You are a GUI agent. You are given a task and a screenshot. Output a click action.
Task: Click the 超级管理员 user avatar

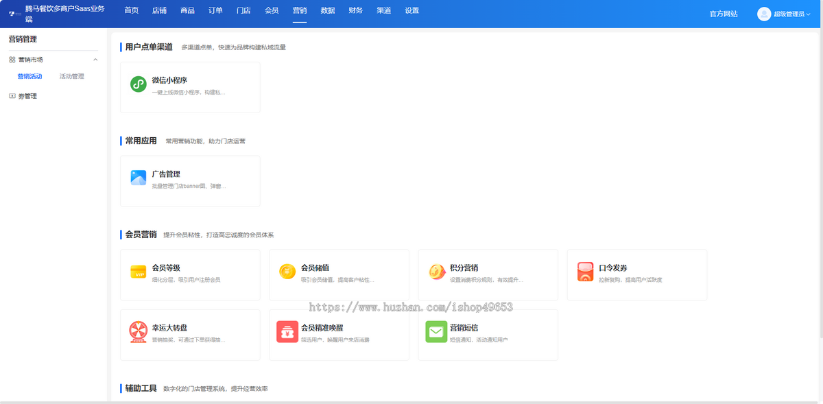pos(764,14)
